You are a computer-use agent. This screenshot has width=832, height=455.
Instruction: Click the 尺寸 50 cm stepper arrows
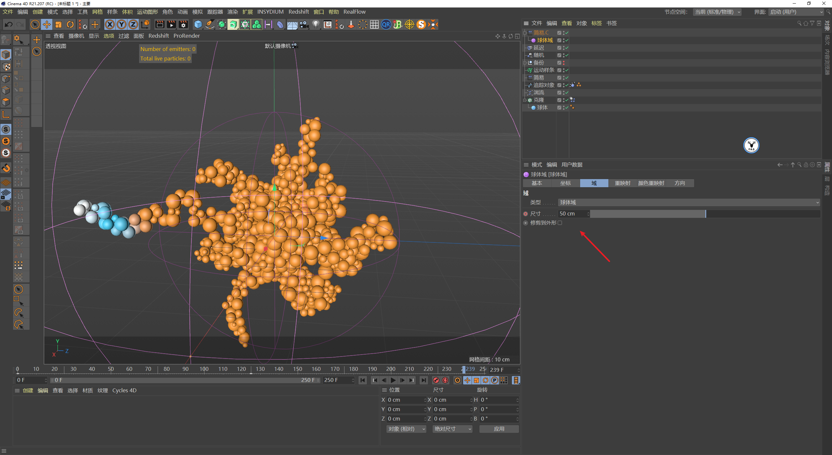[x=588, y=214]
